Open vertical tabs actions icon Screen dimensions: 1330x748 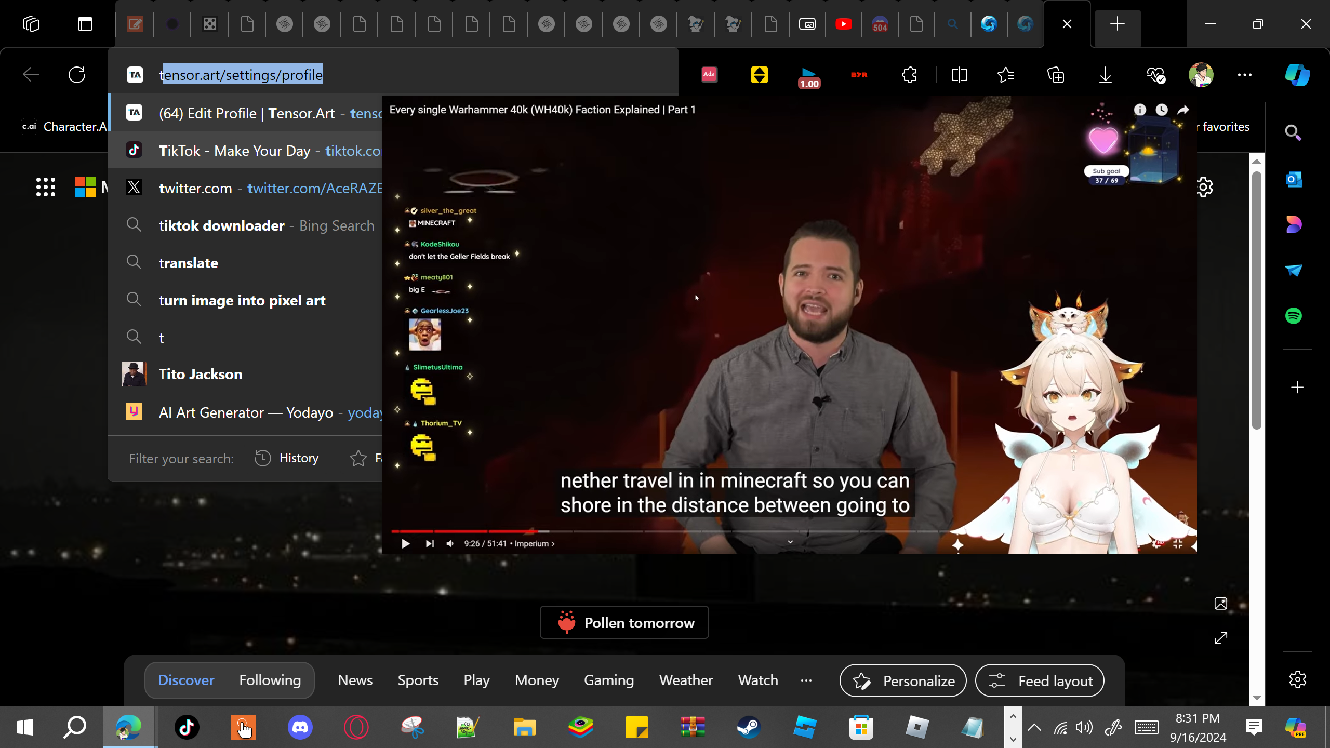[x=85, y=24]
